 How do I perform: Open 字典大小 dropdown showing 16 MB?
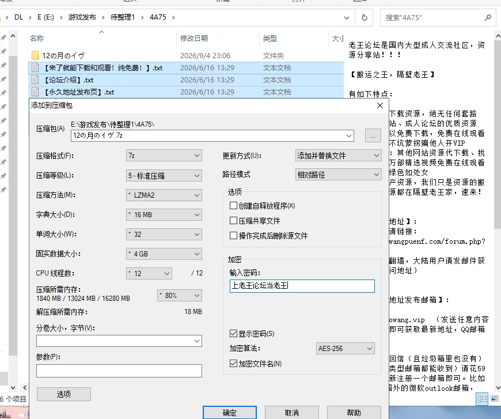pyautogui.click(x=164, y=214)
